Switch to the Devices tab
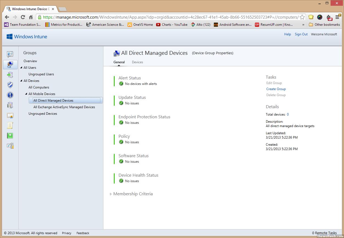Image resolution: width=344 pixels, height=238 pixels. 137,62
